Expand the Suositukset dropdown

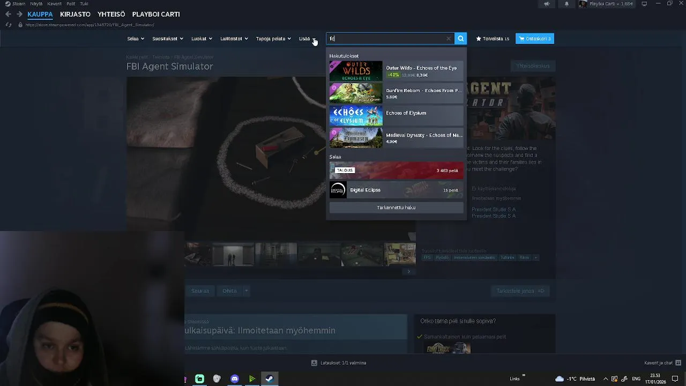coord(168,39)
